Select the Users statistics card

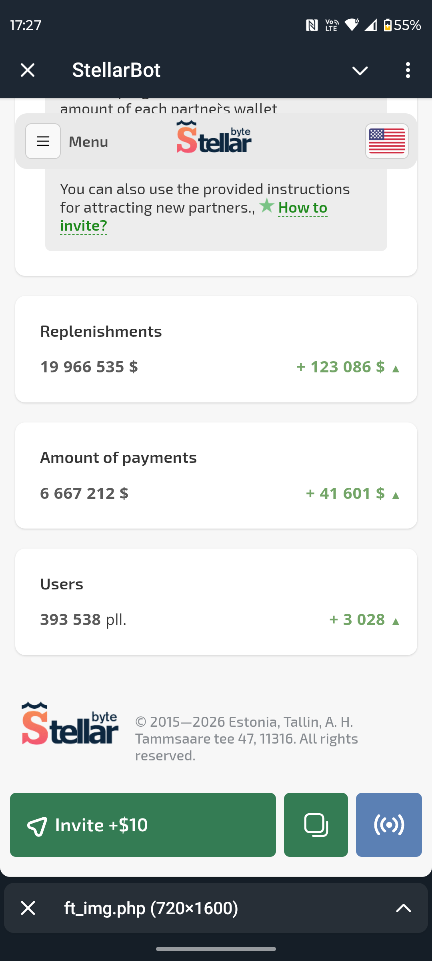(x=216, y=602)
